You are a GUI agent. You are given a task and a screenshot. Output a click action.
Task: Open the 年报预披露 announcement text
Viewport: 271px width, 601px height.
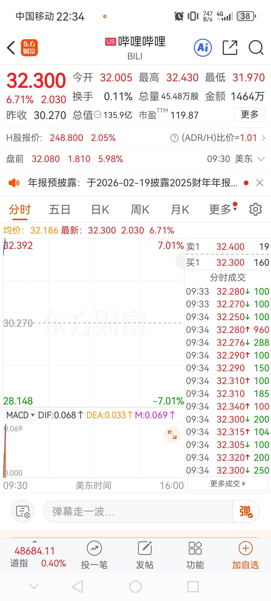[x=133, y=183]
